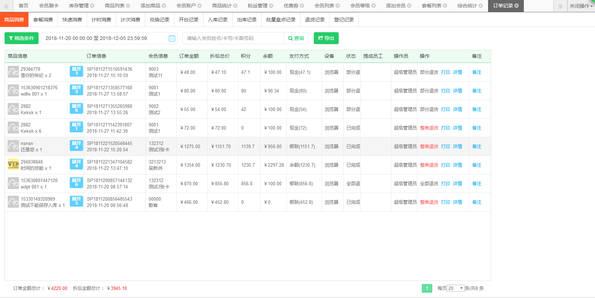Click payment cell 余额(1230.7)

point(302,165)
